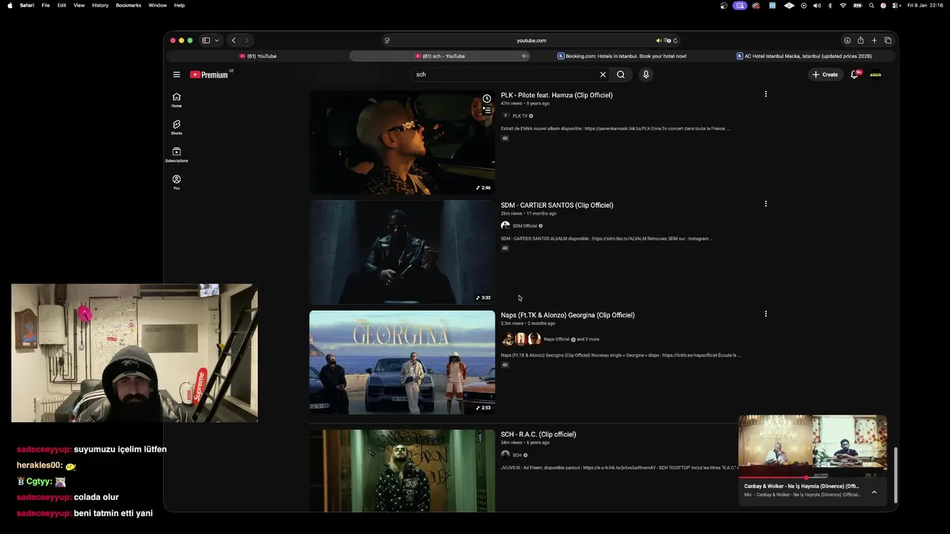Switch to the Booking.com Hotels in Istanbul tab
Viewport: 950px width, 534px height.
[622, 56]
